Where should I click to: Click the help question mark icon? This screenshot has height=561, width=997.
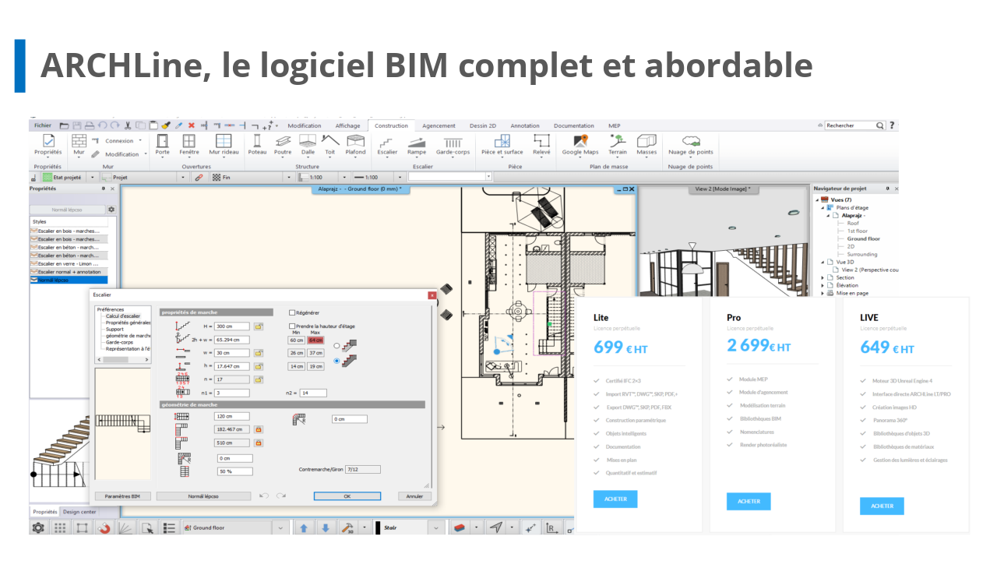tap(892, 125)
